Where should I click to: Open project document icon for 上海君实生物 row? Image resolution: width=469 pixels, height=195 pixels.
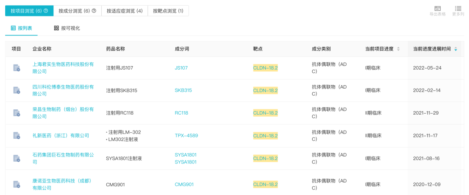(17, 68)
